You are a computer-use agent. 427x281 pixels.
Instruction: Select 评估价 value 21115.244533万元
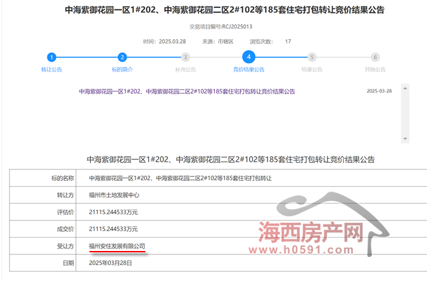coord(113,212)
